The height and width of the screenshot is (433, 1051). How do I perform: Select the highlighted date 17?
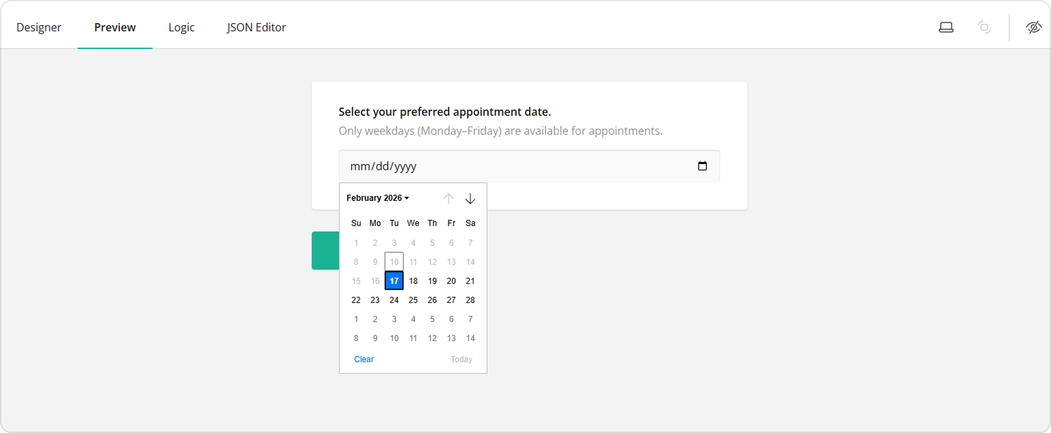pyautogui.click(x=394, y=280)
